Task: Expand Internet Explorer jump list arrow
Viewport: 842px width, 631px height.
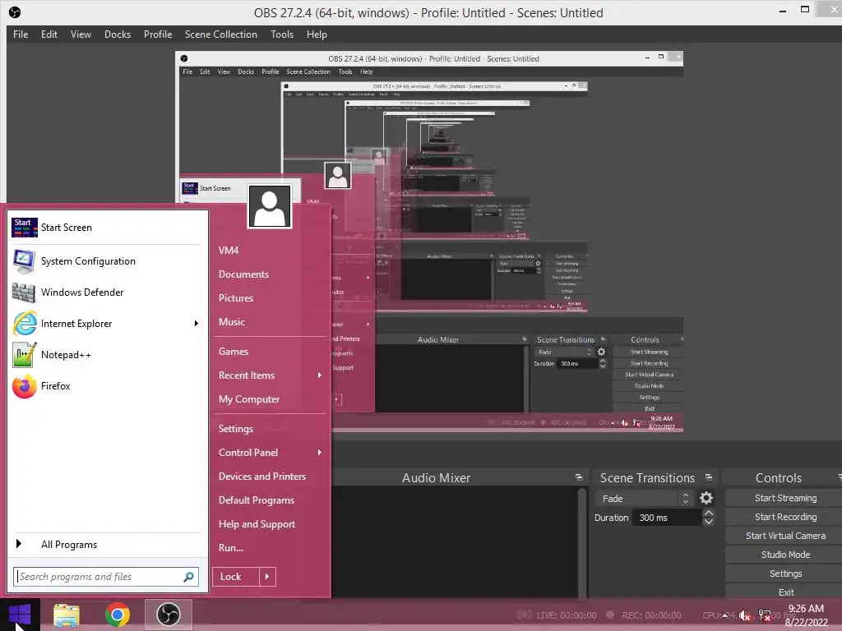Action: [197, 324]
